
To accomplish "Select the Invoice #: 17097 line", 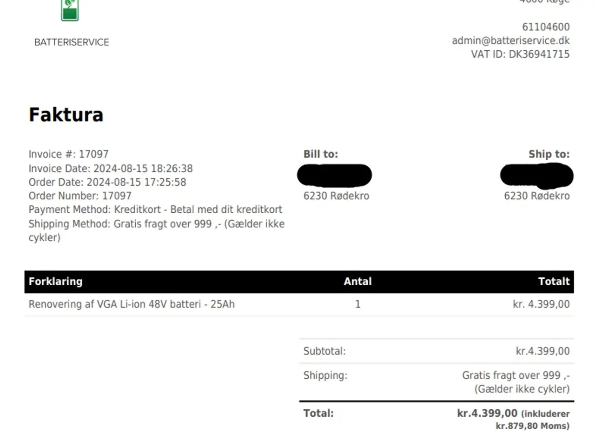I will [68, 154].
